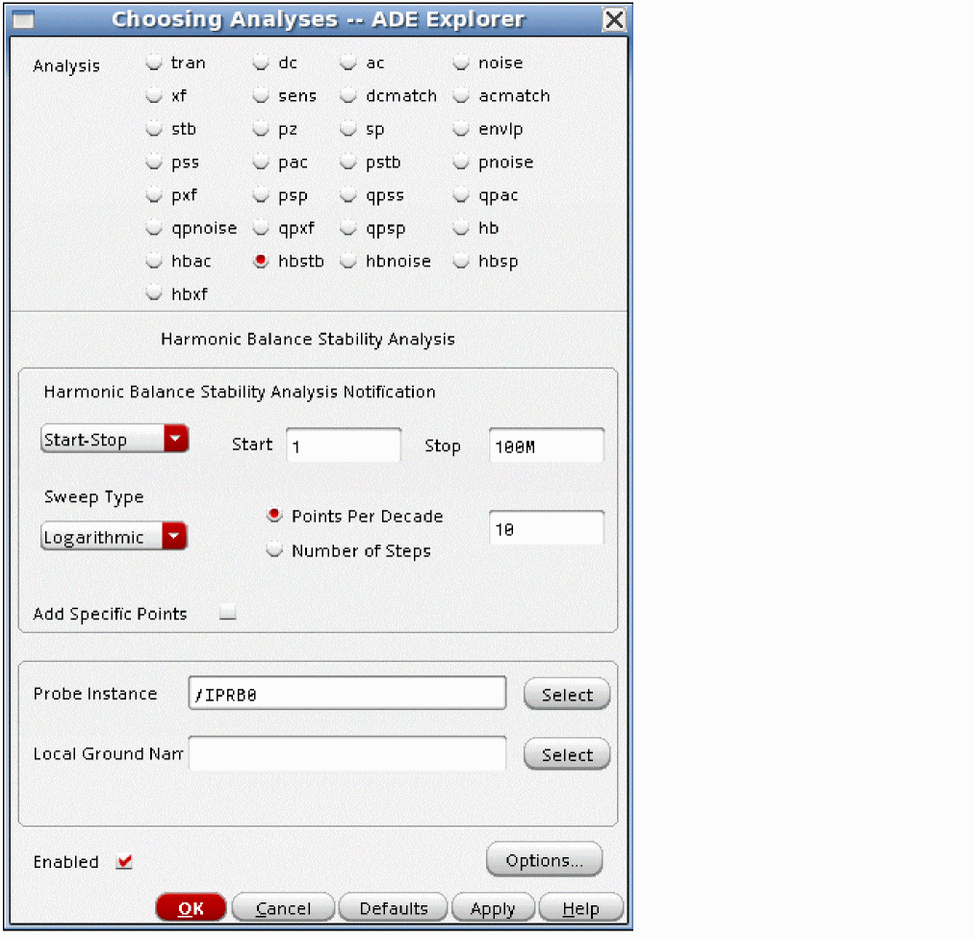Restore settings with Defaults button
The image size is (975, 939).
click(393, 908)
